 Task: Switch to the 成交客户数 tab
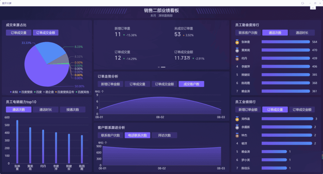[191, 84]
